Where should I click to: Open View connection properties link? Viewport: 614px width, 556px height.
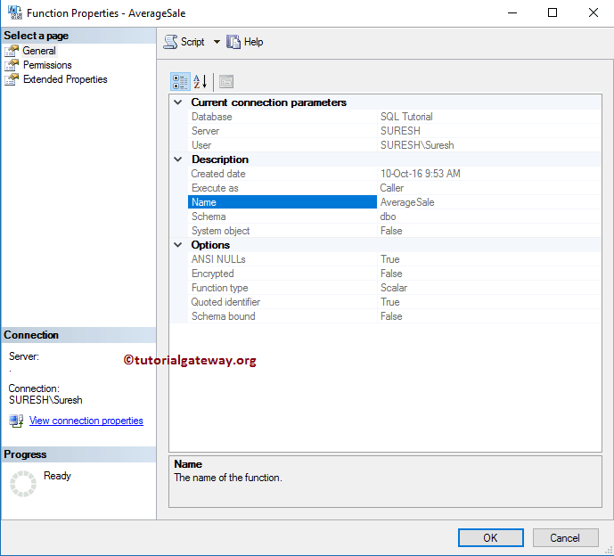click(x=86, y=421)
